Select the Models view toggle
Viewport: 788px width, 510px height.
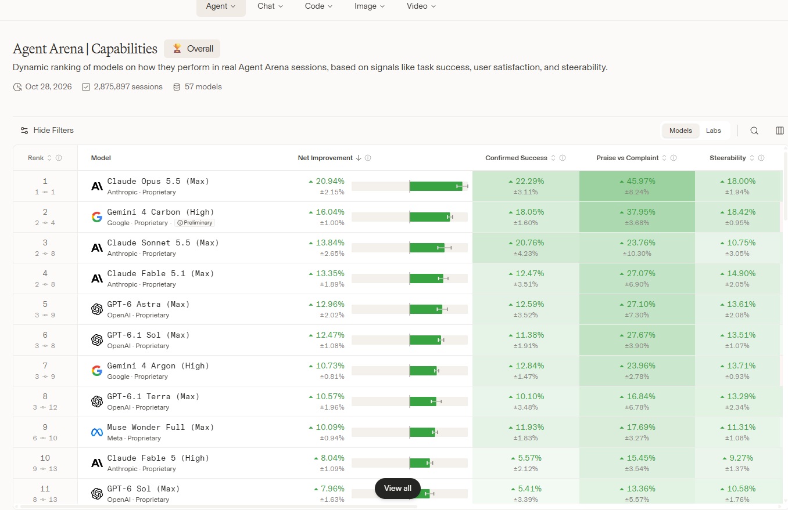[x=680, y=131]
